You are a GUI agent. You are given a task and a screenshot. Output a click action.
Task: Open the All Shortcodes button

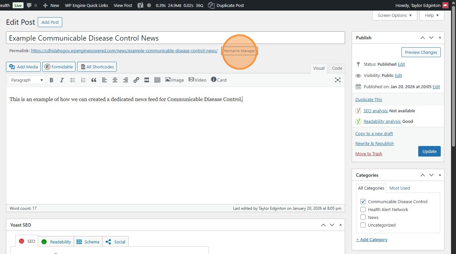coord(97,67)
